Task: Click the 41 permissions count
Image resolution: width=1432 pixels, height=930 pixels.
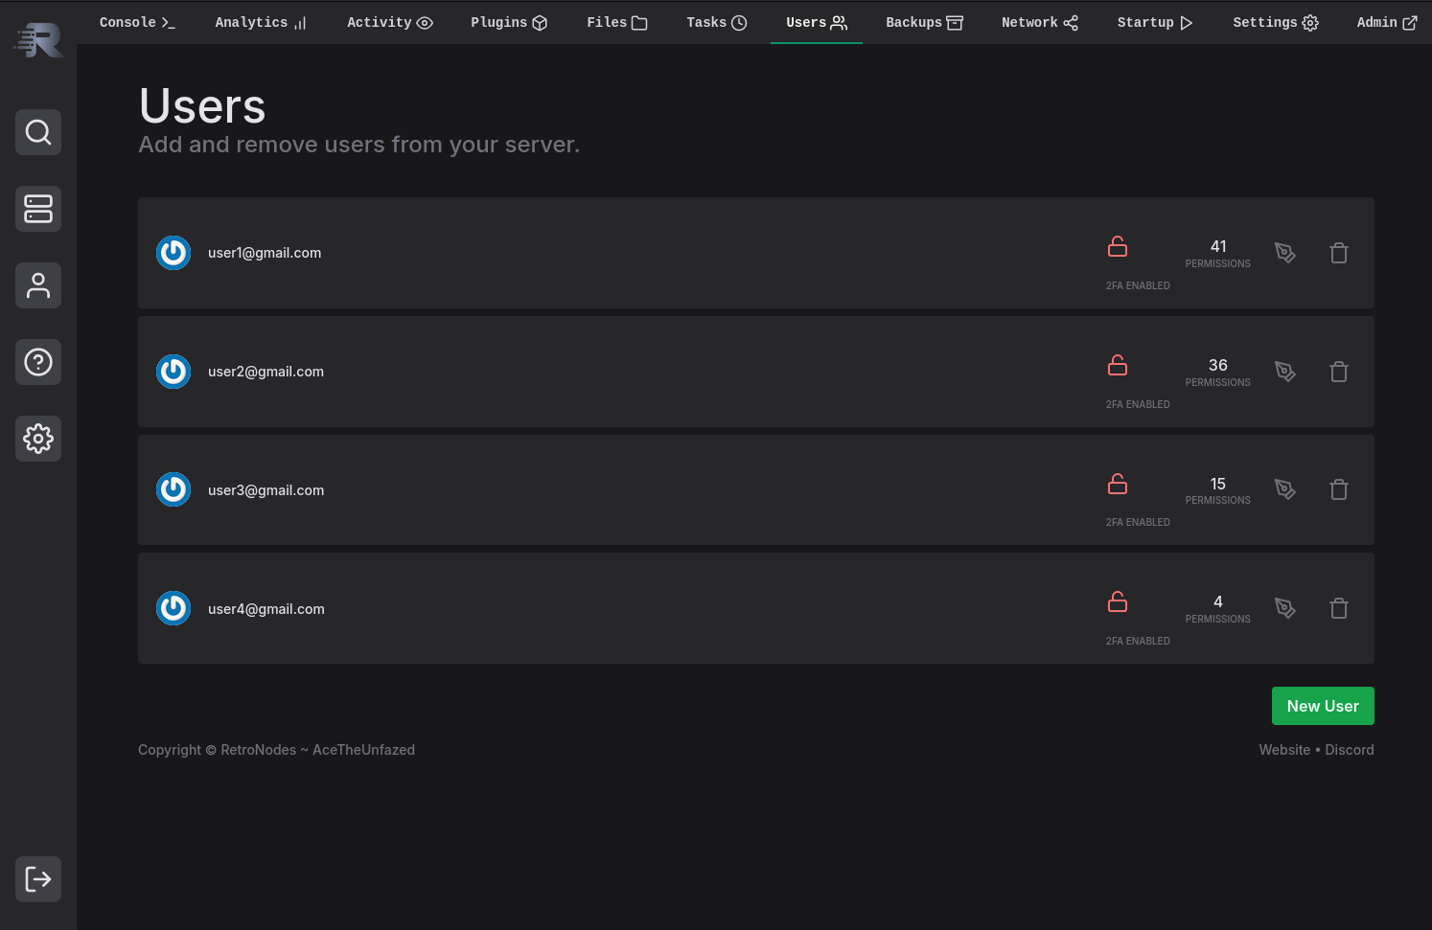Action: (x=1218, y=246)
